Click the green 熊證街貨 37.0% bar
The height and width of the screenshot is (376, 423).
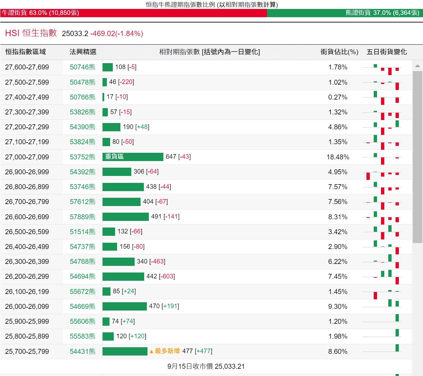344,13
